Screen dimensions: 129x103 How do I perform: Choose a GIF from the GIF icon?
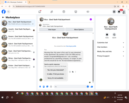51,86
